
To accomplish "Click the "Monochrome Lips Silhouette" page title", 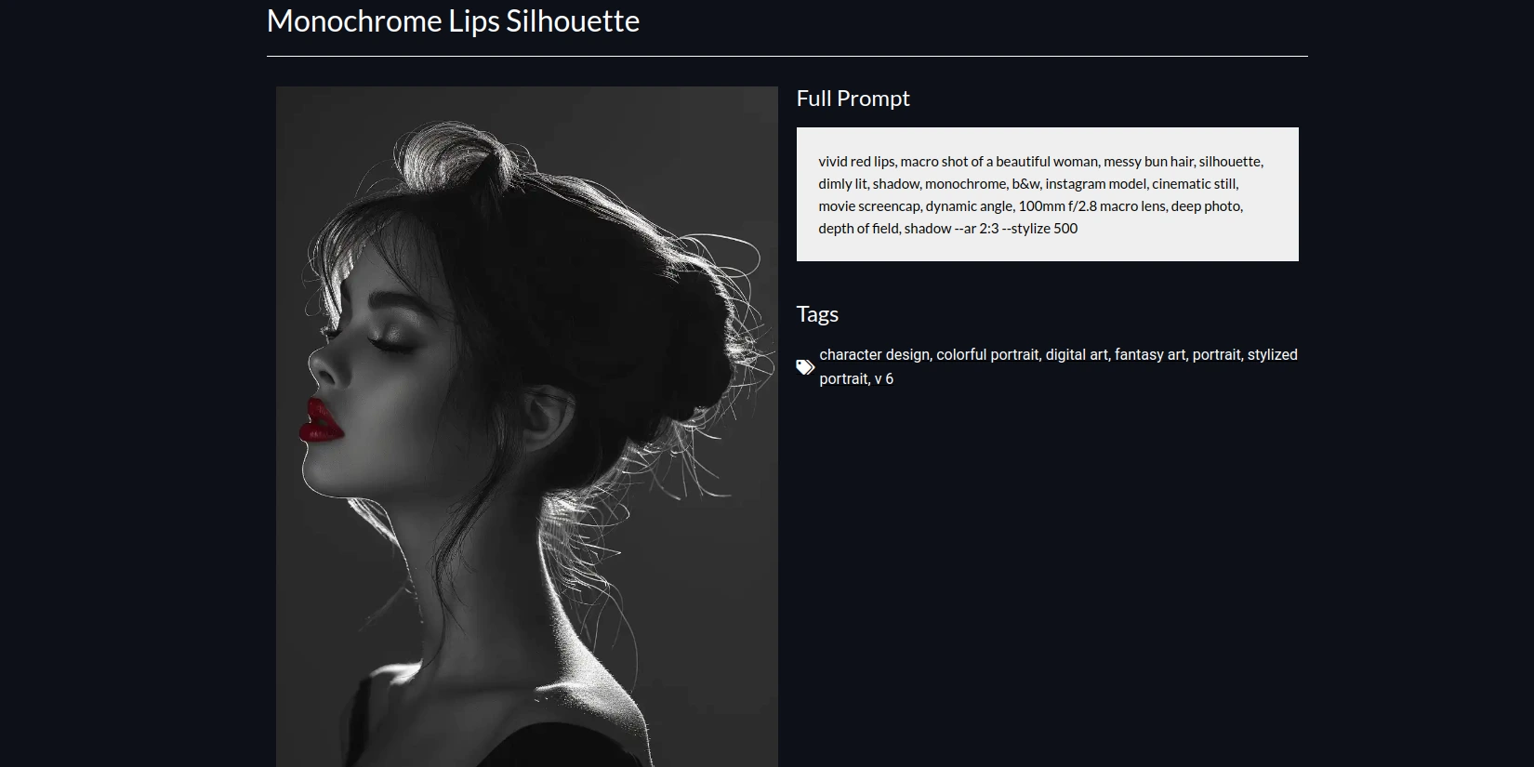I will click(x=453, y=21).
